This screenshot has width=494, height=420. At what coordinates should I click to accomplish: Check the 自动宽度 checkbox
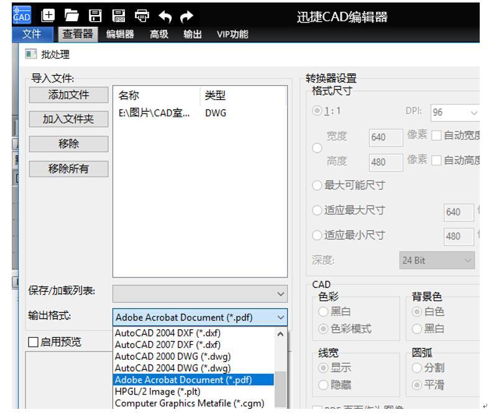[436, 136]
